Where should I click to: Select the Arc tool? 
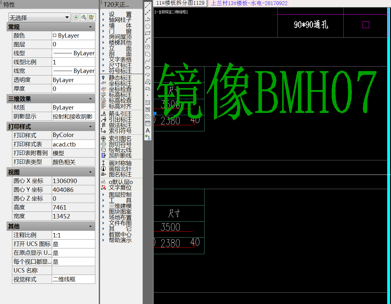tap(148, 40)
